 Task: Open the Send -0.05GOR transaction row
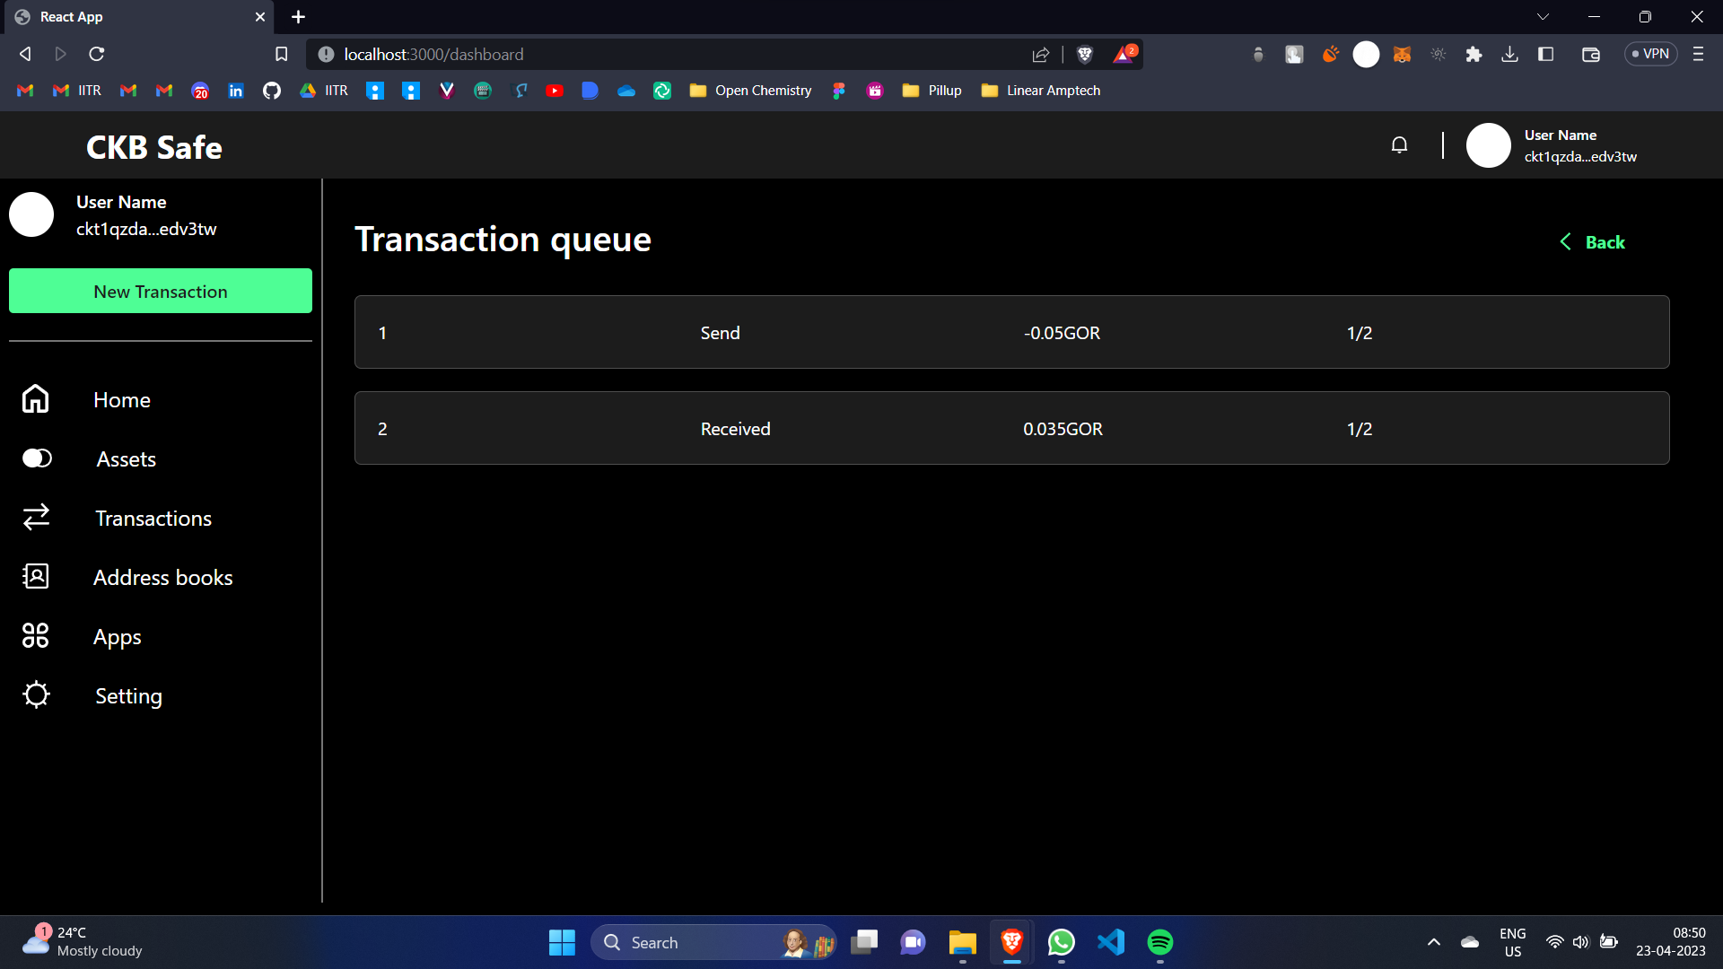[x=1011, y=333]
